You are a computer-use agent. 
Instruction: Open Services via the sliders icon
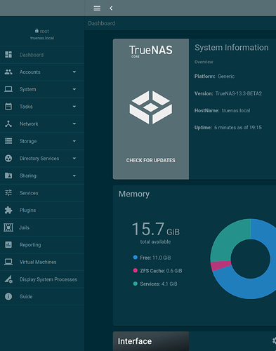(x=8, y=193)
